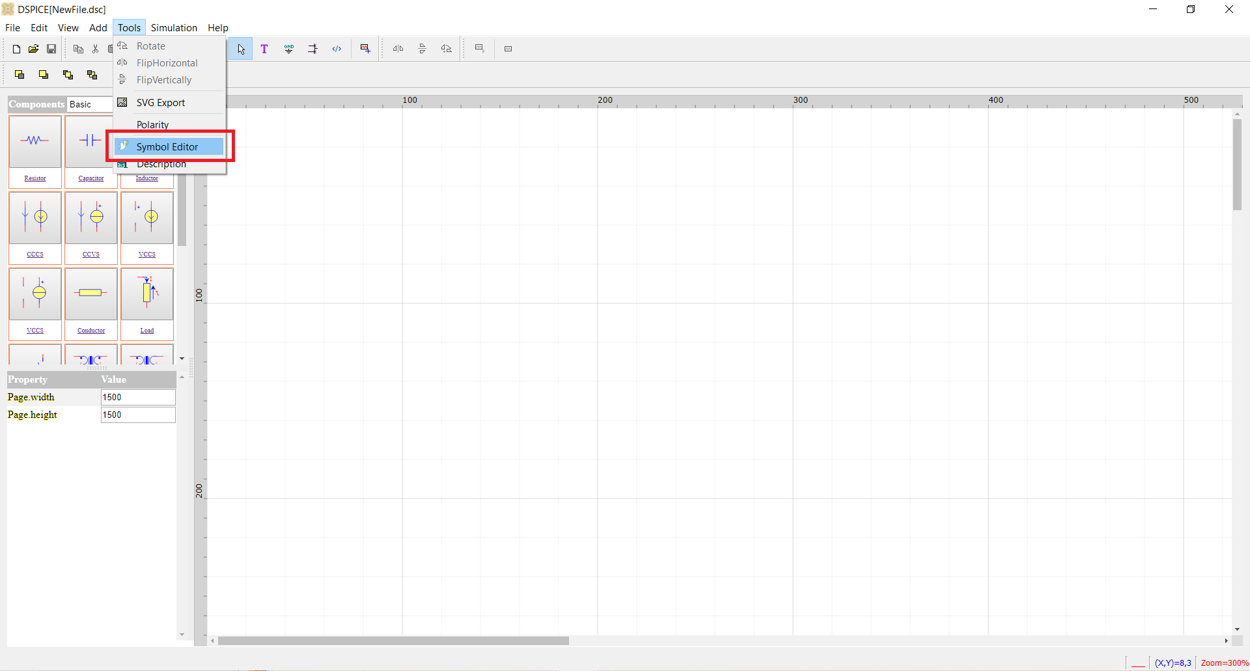Choose SVG Export from Tools menu
Image resolution: width=1250 pixels, height=671 pixels.
161,103
